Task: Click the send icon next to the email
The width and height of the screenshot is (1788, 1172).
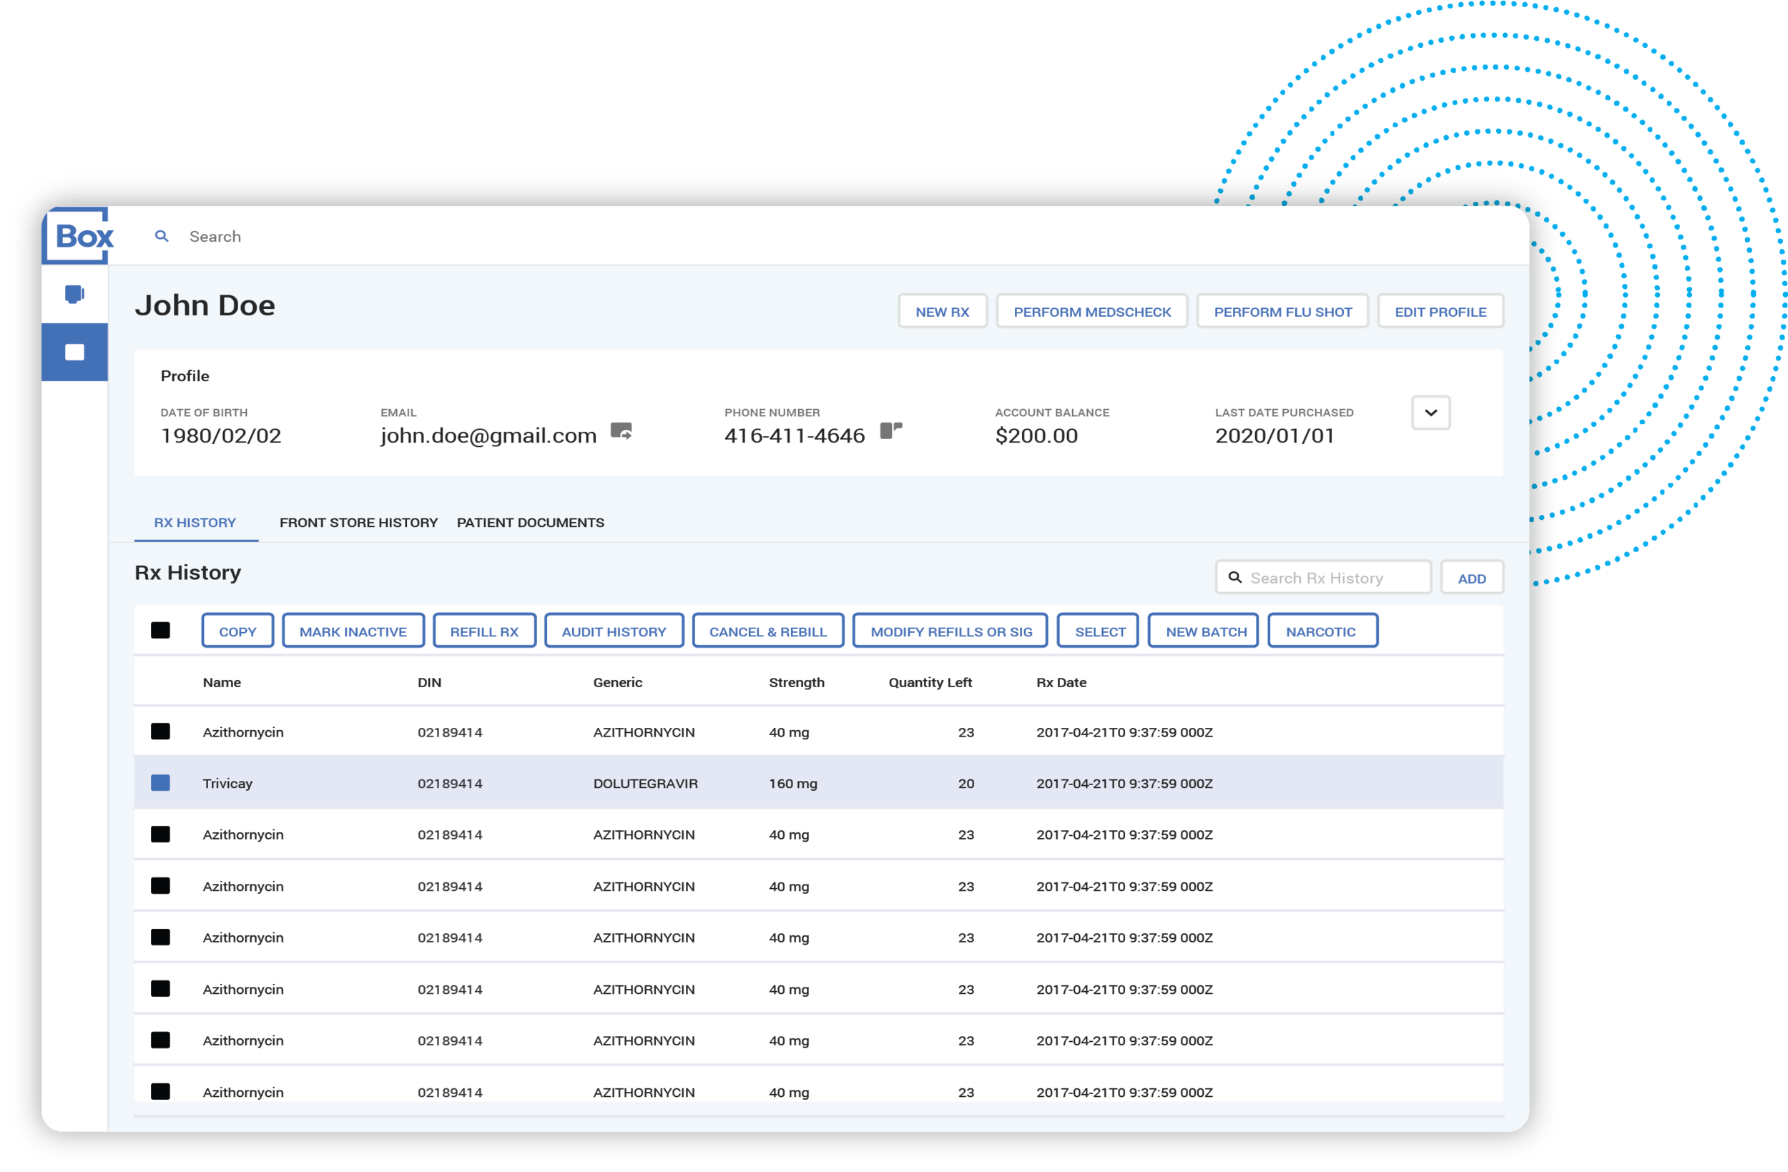Action: click(x=621, y=432)
